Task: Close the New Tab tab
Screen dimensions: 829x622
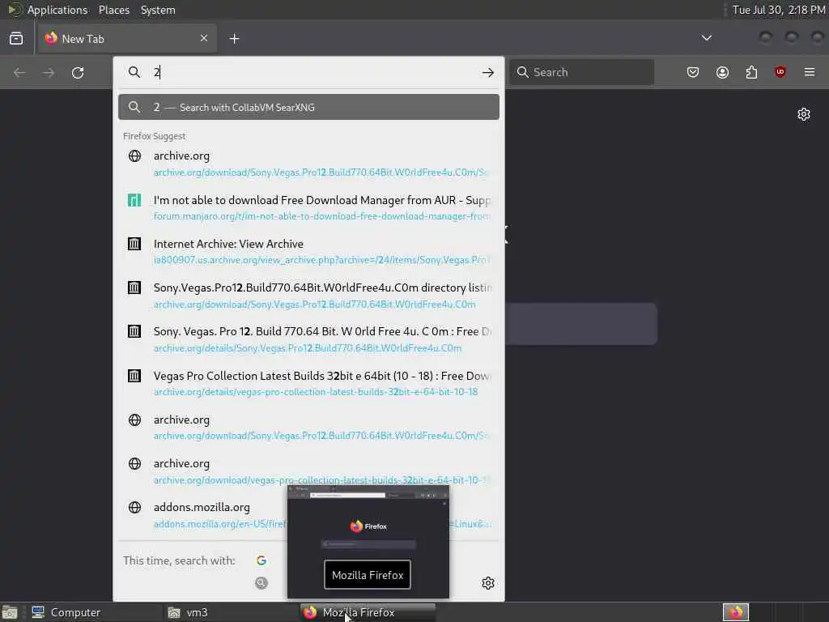Action: pyautogui.click(x=203, y=38)
